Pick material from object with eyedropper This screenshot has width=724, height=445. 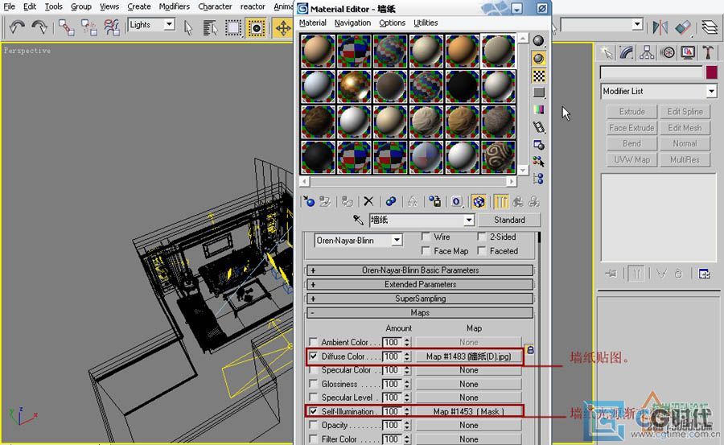(359, 220)
